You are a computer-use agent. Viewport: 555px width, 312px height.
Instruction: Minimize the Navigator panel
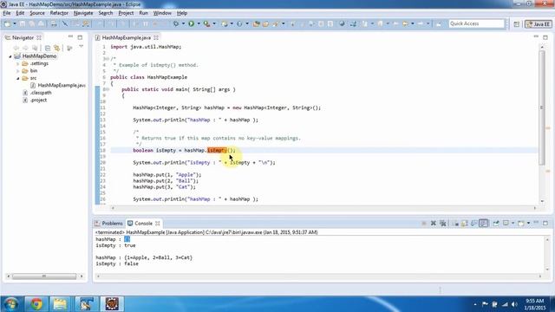tap(70, 36)
